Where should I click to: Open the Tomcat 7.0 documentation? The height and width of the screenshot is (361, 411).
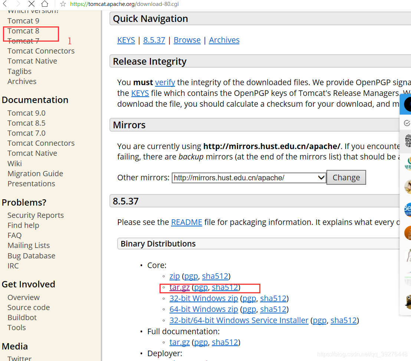click(26, 133)
